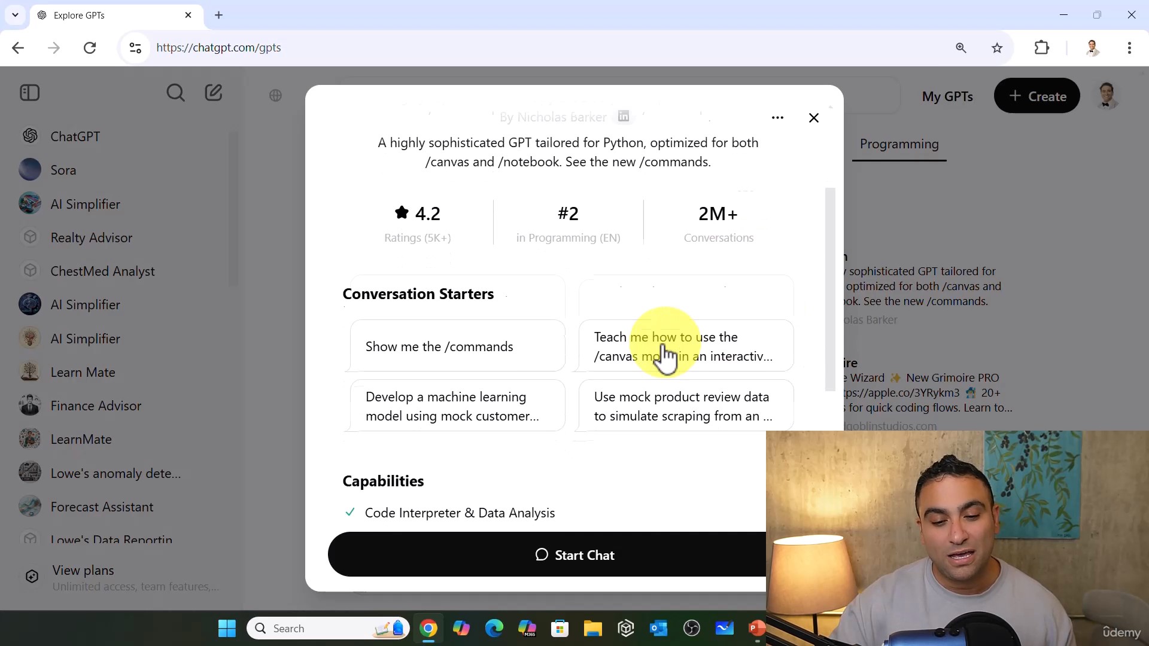This screenshot has width=1149, height=646.
Task: Click View plans in the sidebar
Action: [x=83, y=570]
